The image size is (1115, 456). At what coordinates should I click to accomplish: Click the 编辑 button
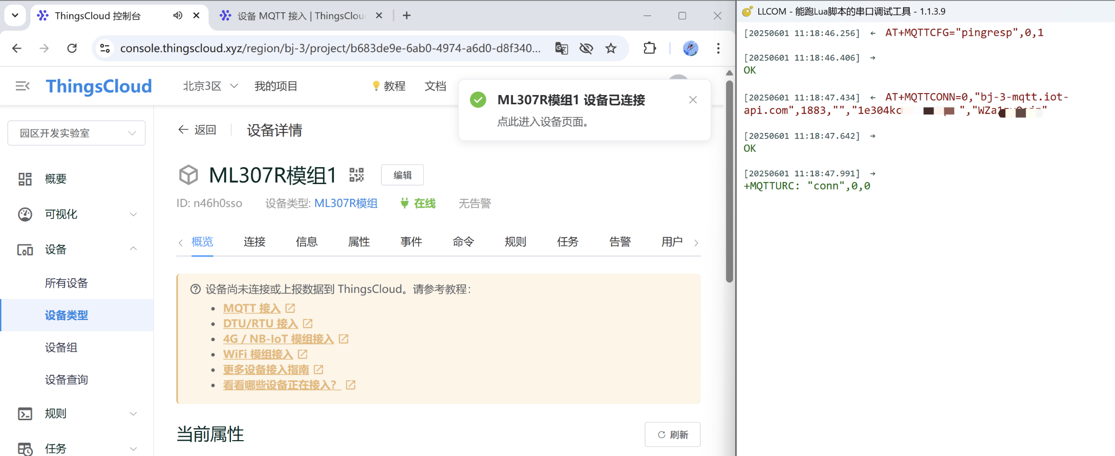pos(402,175)
